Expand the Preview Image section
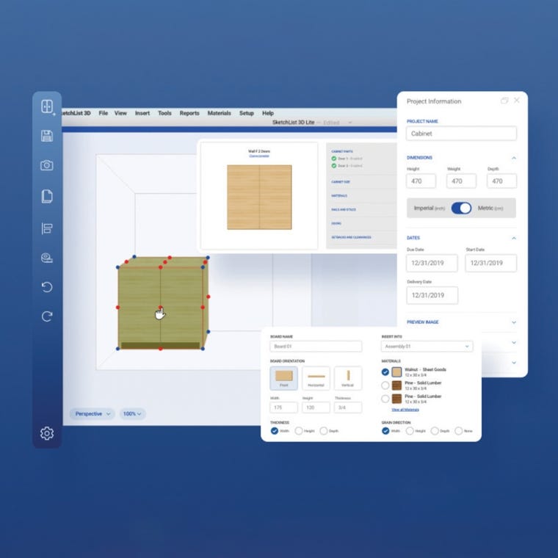Image resolution: width=558 pixels, height=558 pixels. [x=514, y=322]
